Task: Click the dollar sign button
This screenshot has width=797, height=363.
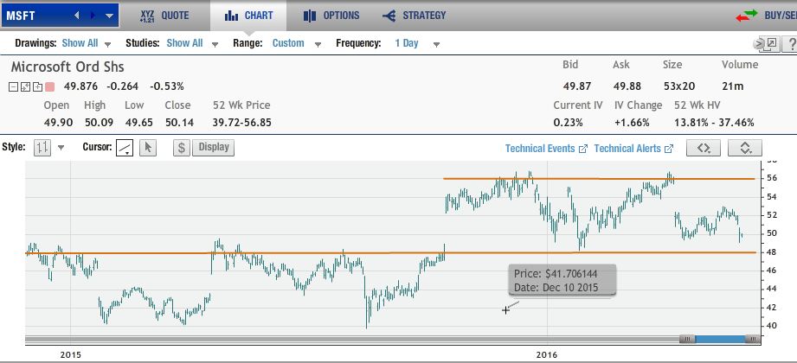Action: pos(182,148)
